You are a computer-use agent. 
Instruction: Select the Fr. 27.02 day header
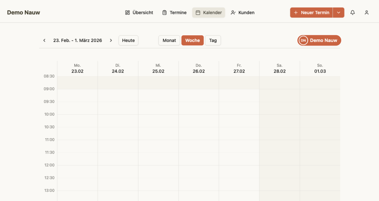point(239,68)
